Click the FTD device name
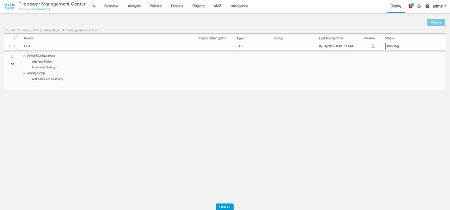450x210 pixels. (27, 46)
